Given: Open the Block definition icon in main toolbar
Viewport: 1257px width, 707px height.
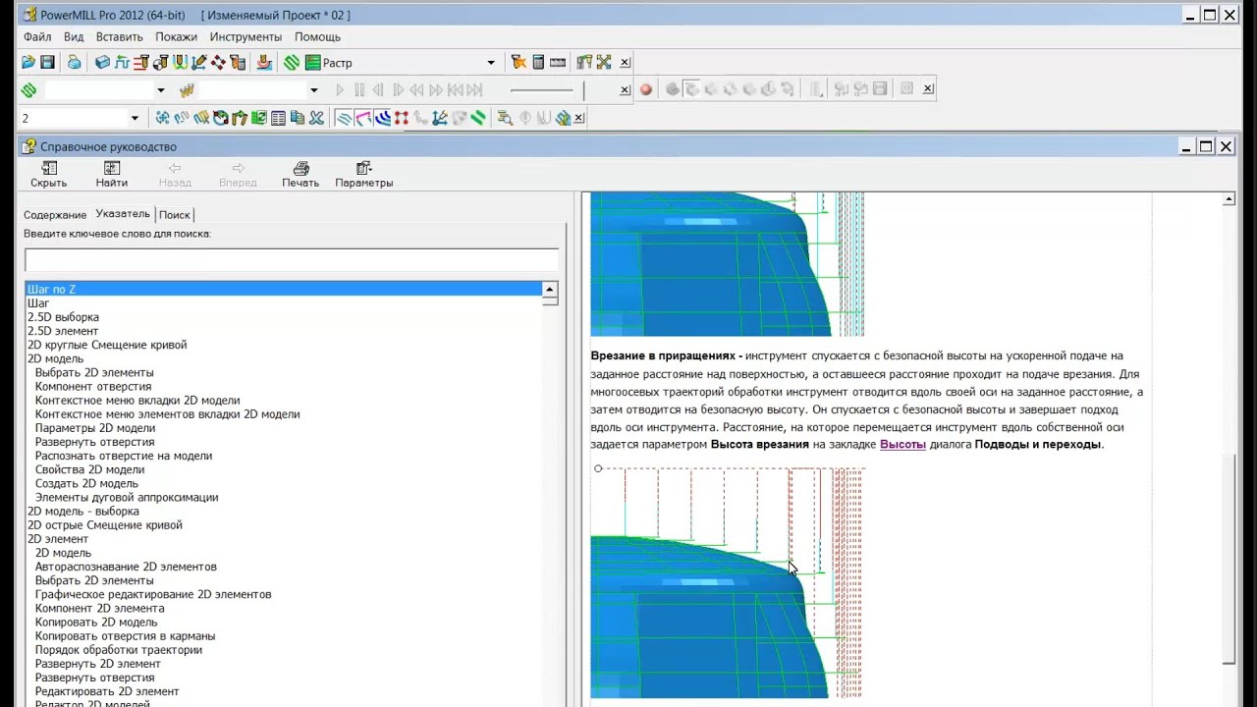Looking at the screenshot, I should (102, 62).
